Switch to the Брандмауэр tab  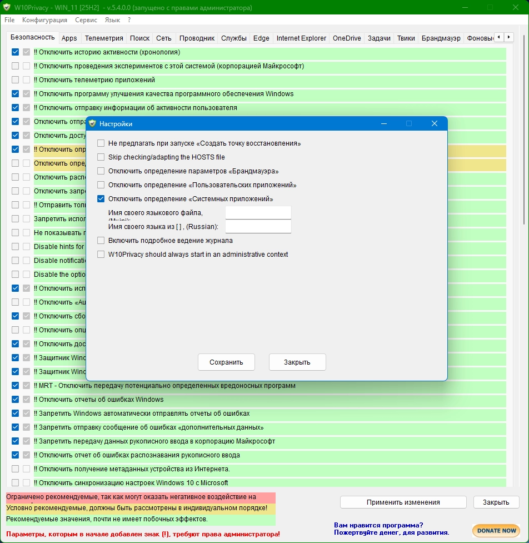point(441,38)
